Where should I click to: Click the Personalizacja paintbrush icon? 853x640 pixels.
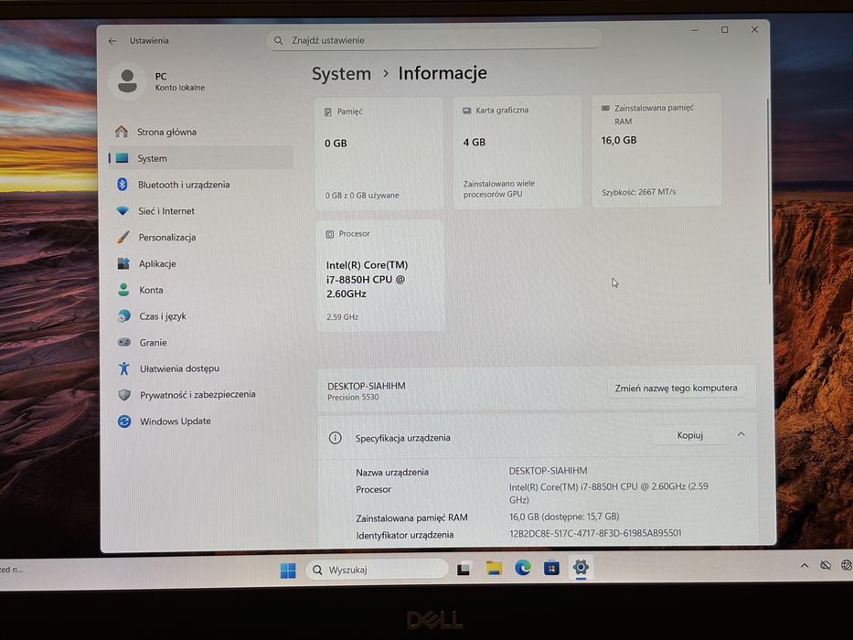click(123, 237)
